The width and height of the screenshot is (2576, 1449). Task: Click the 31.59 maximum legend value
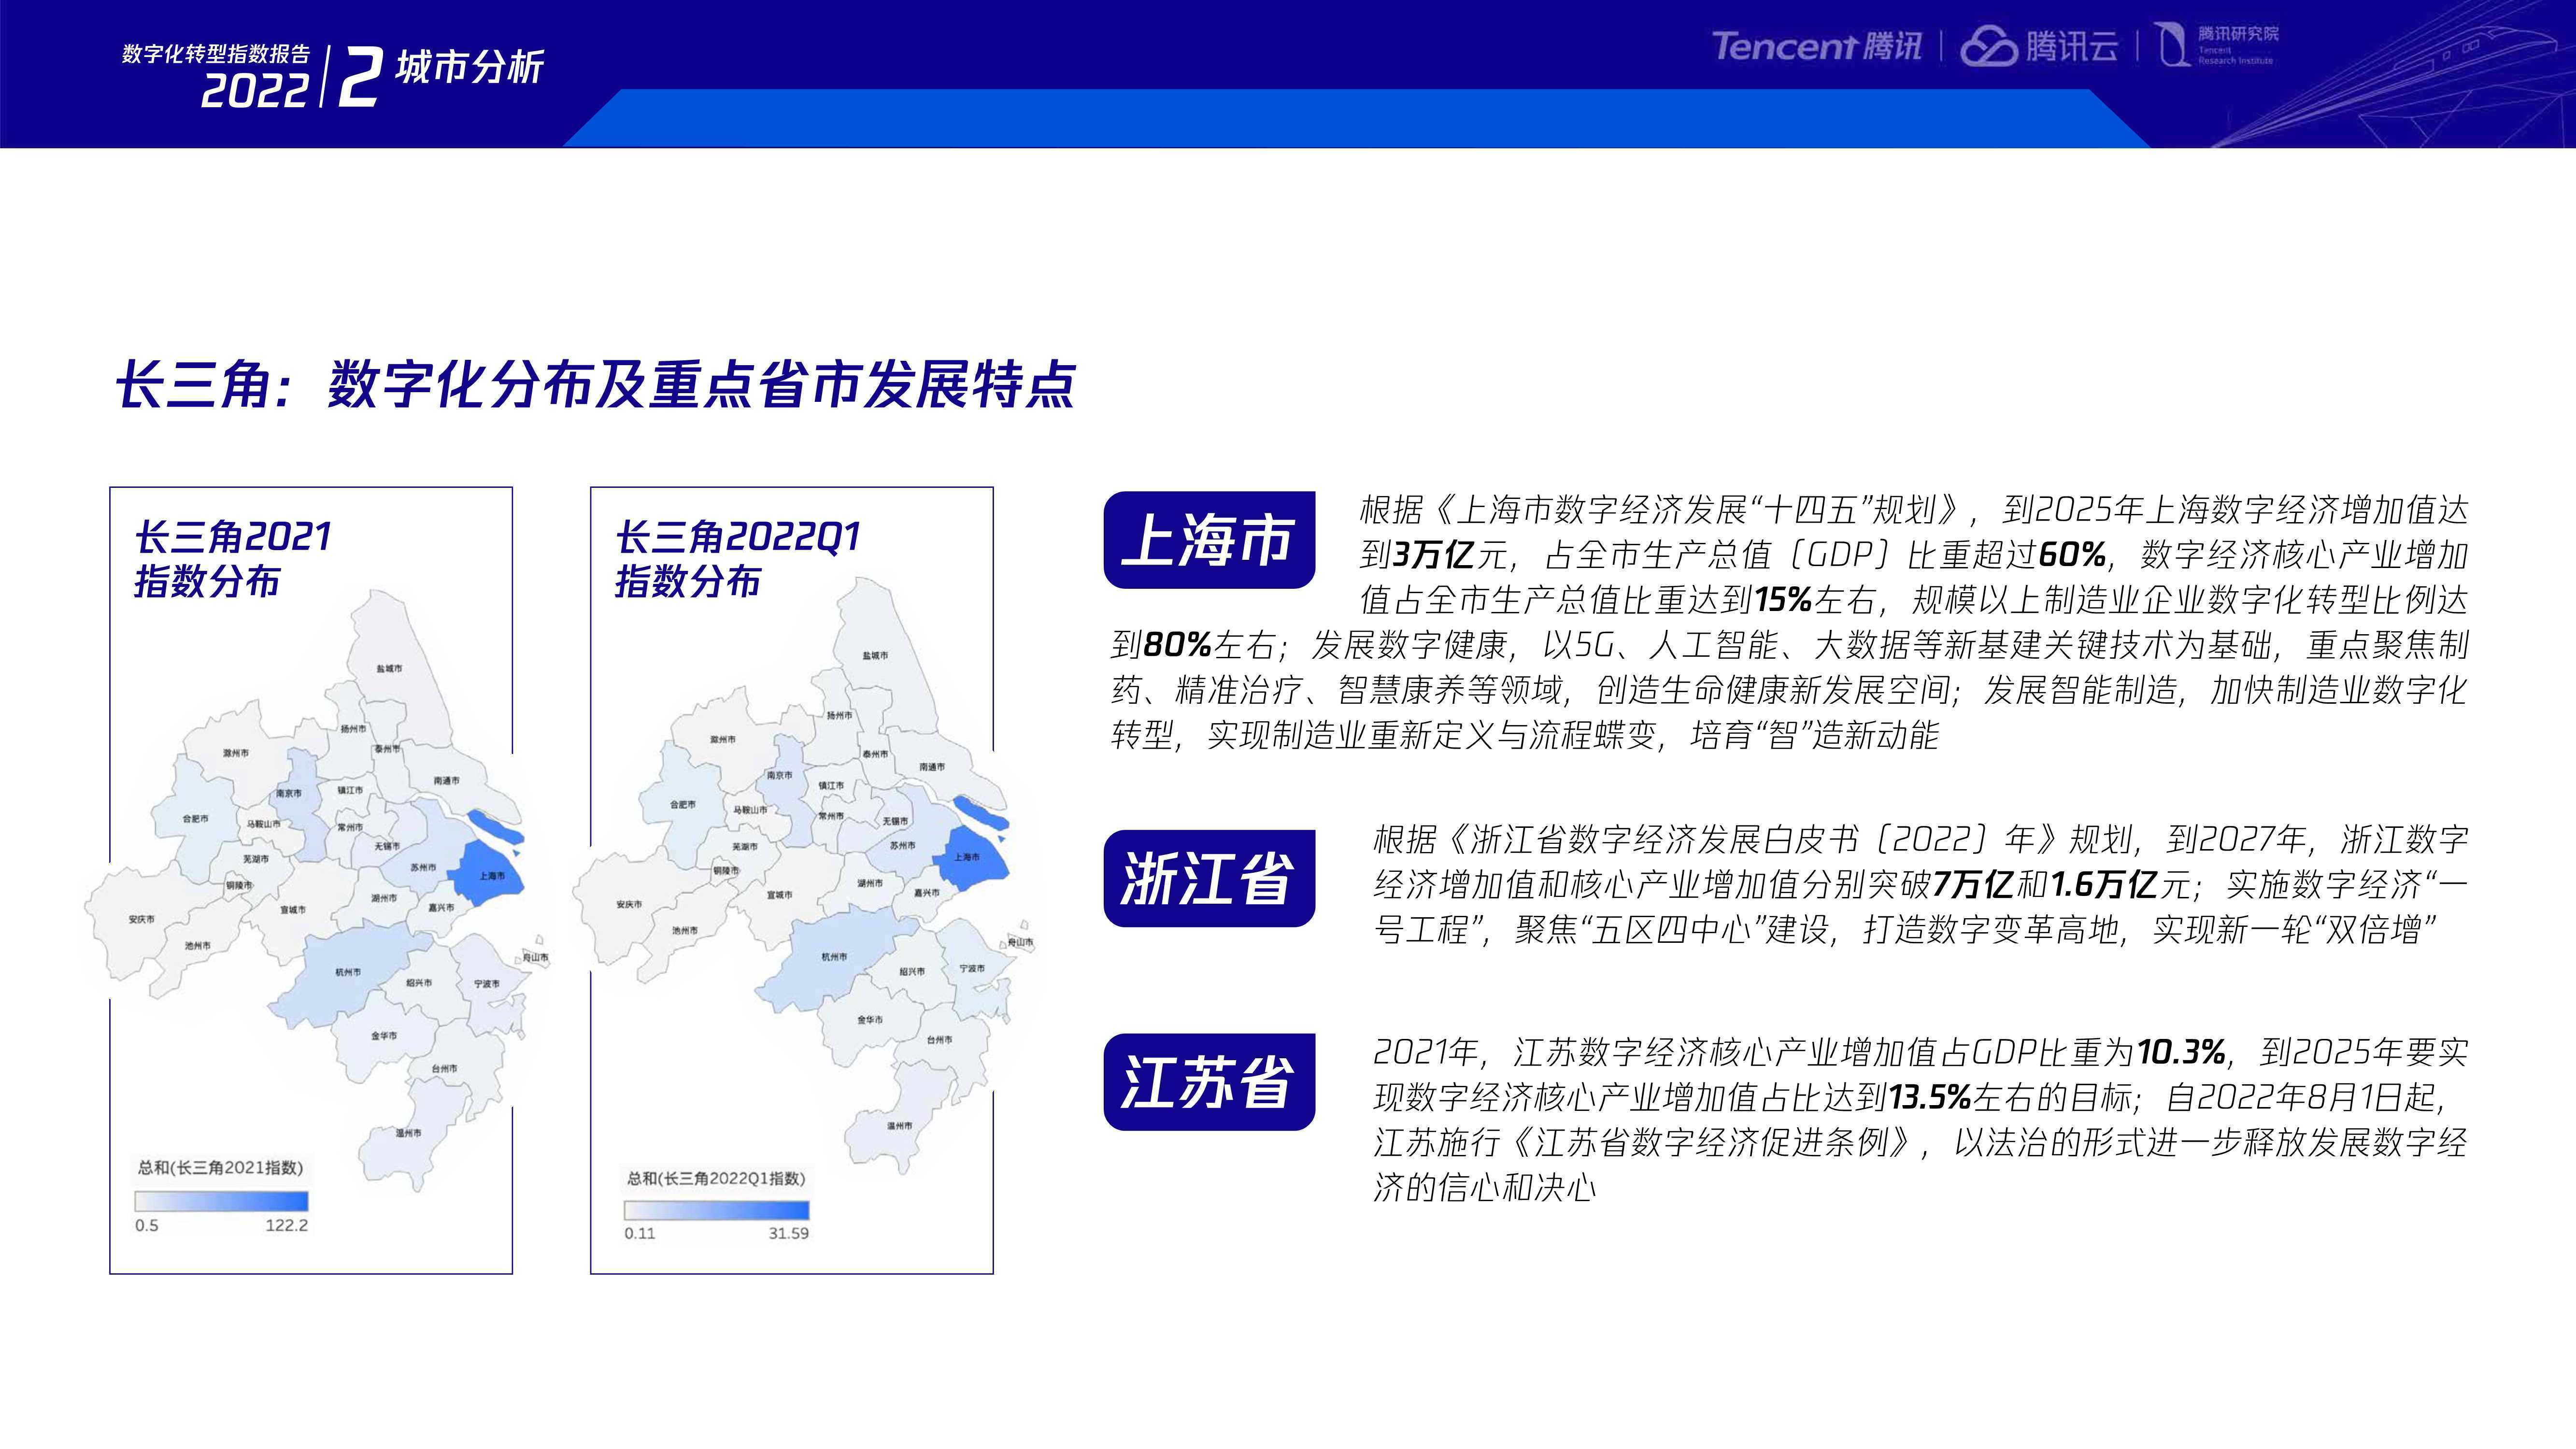(x=788, y=1233)
